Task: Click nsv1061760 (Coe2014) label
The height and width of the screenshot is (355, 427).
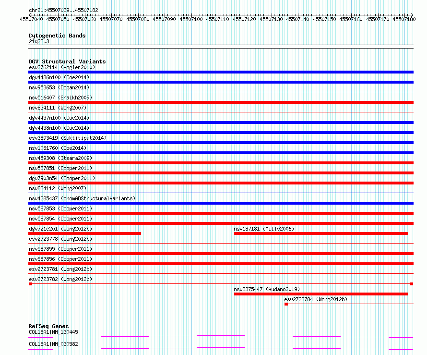Action: (x=58, y=148)
